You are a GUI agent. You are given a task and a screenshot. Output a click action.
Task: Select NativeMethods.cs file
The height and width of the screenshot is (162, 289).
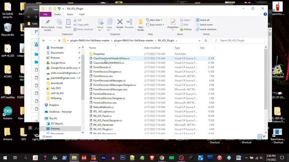point(152,107)
